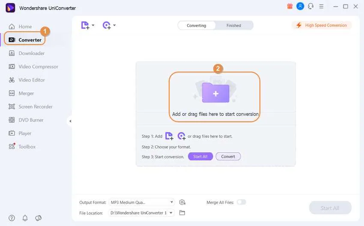Open output format settings gear icon

pos(182,202)
